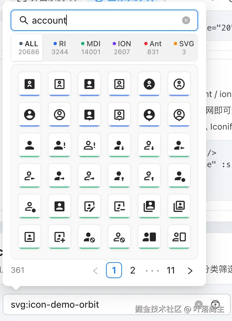Select the solid account arrow down icon

pos(119,145)
